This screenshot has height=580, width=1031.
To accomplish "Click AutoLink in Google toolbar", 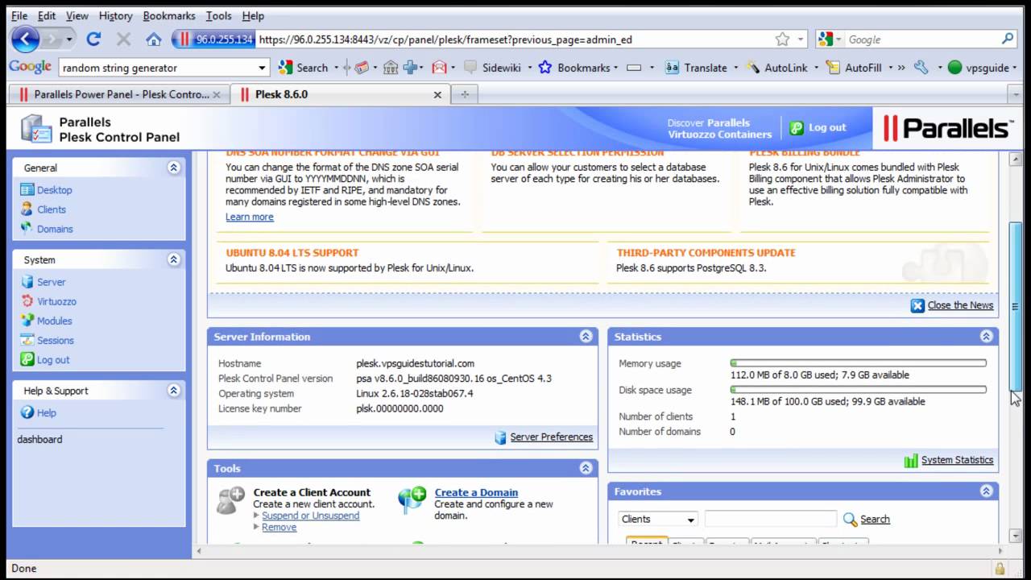I will 776,68.
